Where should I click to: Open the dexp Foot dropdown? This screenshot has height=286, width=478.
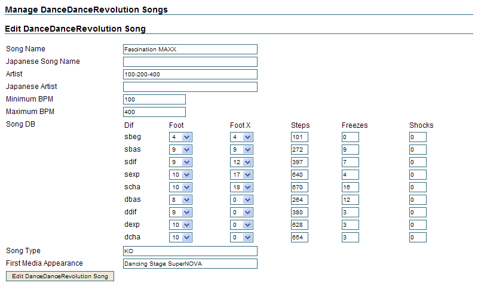180,225
